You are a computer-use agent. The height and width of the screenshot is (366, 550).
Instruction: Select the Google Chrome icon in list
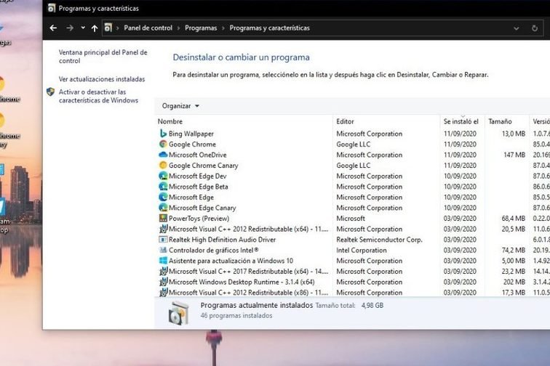163,145
